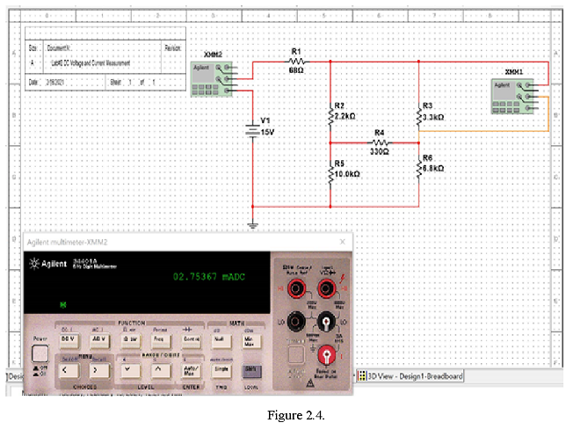
Task: Click the upper-right HI input terminal
Action: pos(326,288)
